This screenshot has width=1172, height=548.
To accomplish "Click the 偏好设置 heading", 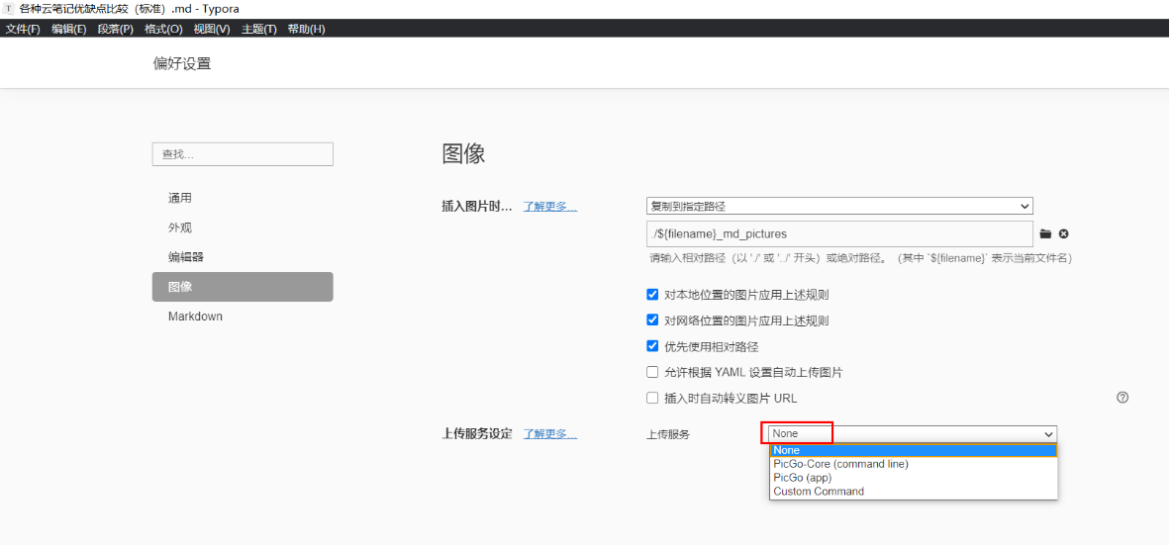I will click(181, 63).
